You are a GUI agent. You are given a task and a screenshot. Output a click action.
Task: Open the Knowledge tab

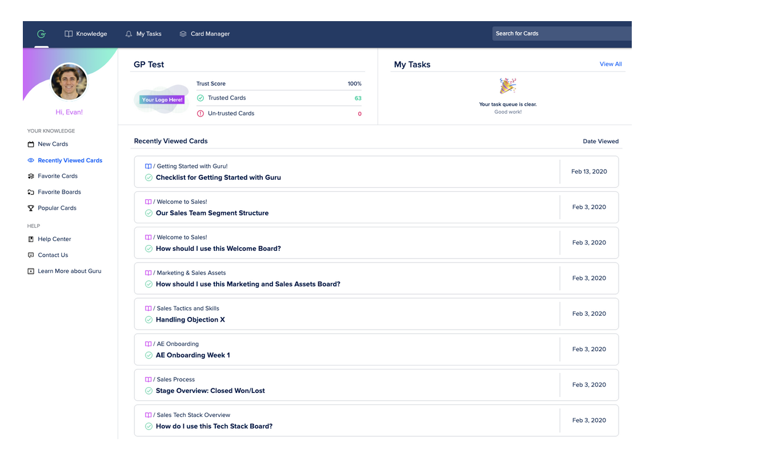point(86,34)
